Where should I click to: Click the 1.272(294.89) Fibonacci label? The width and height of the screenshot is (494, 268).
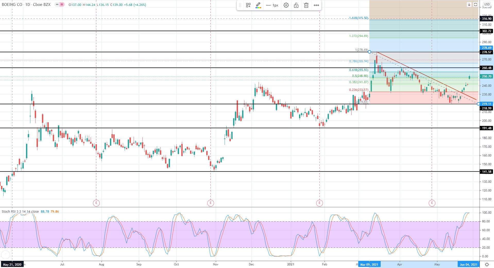click(x=359, y=36)
